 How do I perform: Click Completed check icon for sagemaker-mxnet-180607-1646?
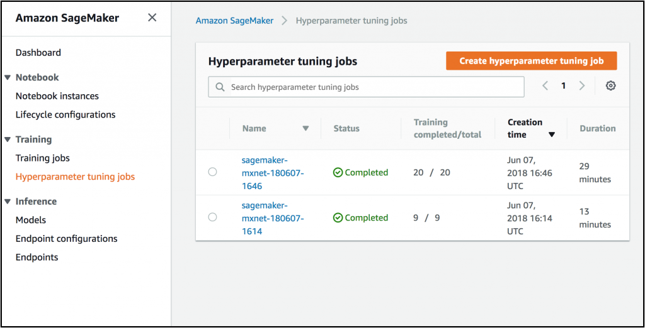tap(338, 173)
